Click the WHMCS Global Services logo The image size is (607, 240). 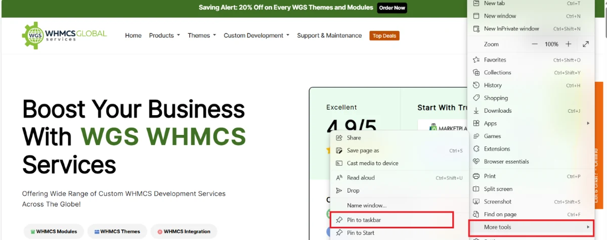tap(64, 35)
